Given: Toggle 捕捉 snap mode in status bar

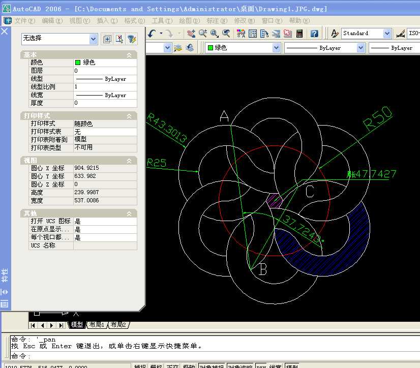Looking at the screenshot, I should click(139, 366).
